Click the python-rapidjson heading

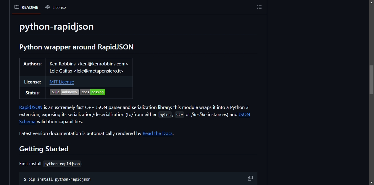[x=57, y=26]
